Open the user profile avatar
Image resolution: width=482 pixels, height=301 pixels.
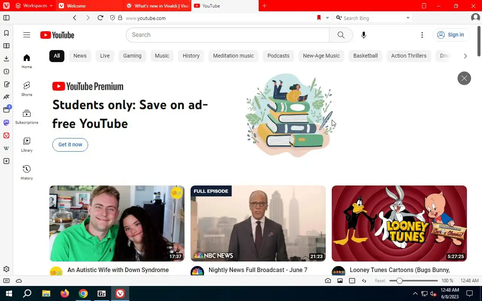click(475, 18)
